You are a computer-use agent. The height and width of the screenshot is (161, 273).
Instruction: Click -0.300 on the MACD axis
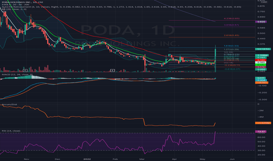[x=262, y=100]
